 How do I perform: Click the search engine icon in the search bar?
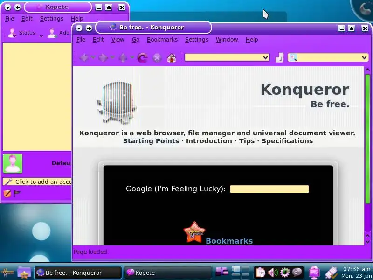(293, 57)
